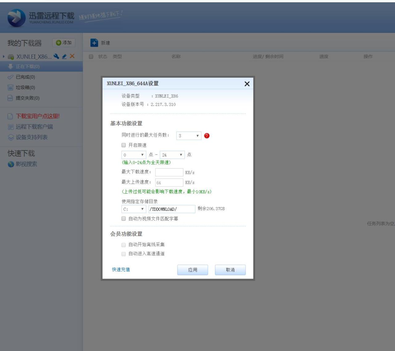Click the red question mark help icon
Screen dimensions: 395x351
coord(207,136)
